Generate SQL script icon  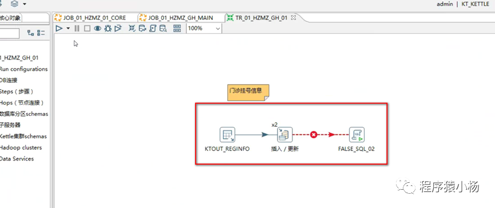153,29
